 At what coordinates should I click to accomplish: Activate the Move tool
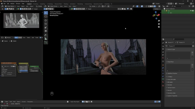point(46,20)
